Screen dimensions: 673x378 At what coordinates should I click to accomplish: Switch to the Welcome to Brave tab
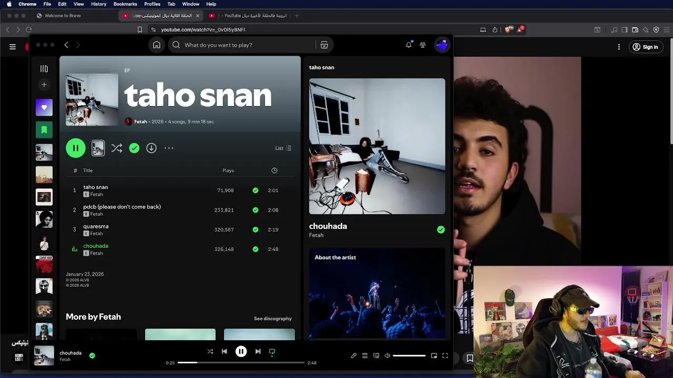[63, 16]
